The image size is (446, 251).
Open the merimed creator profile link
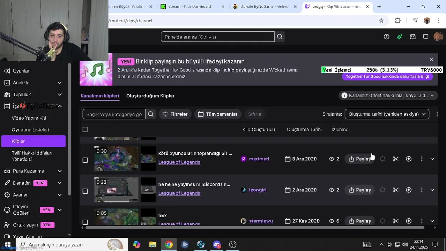[x=259, y=159]
